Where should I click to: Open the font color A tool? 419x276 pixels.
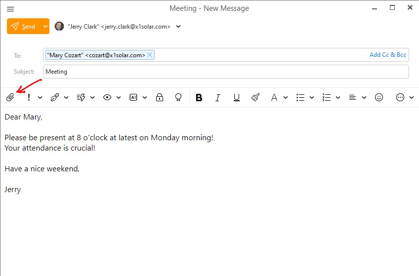(274, 98)
